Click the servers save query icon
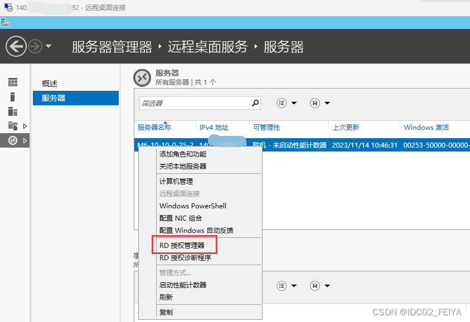Screen dimensions: 470x322 click(x=315, y=103)
